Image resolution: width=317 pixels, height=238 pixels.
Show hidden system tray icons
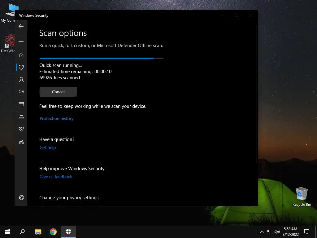262,232
